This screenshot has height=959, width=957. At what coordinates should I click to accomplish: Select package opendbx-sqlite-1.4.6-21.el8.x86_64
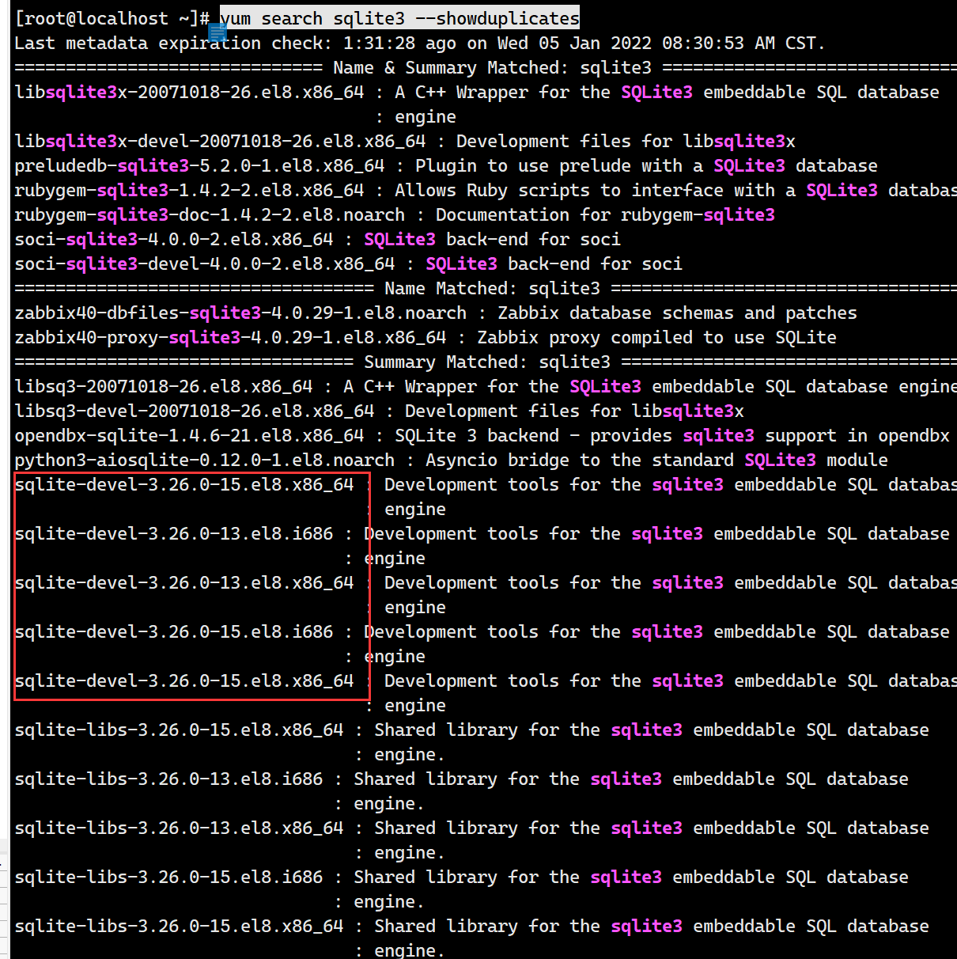click(189, 435)
